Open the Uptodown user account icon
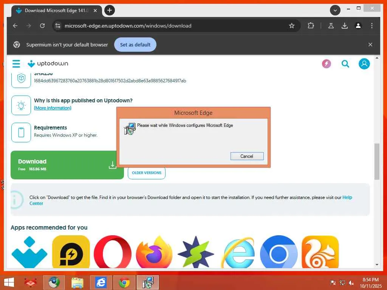This screenshot has height=290, width=387. (x=364, y=64)
